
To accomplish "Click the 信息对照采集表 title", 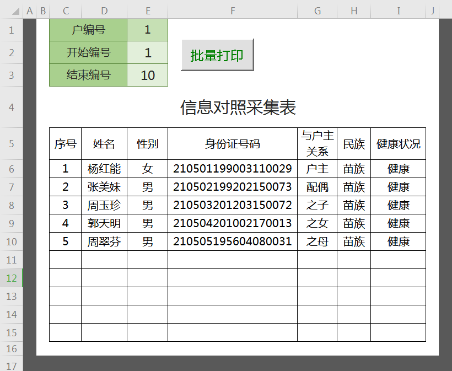I will [238, 107].
